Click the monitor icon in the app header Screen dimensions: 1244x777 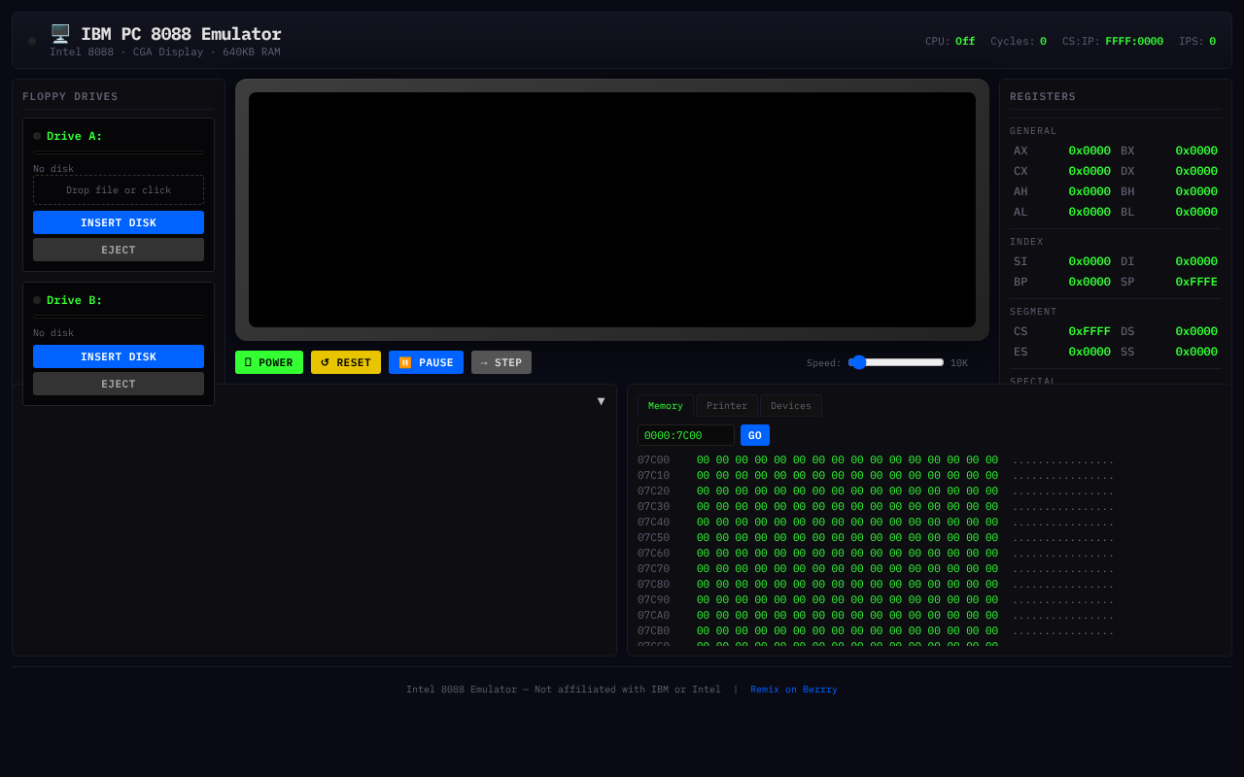tap(59, 32)
